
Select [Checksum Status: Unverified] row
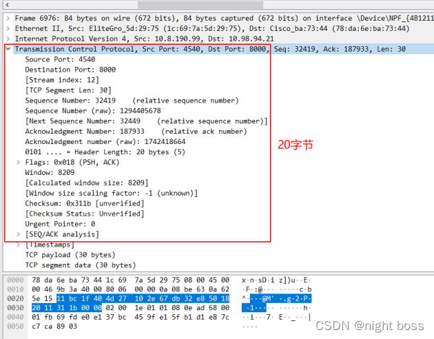coord(85,214)
